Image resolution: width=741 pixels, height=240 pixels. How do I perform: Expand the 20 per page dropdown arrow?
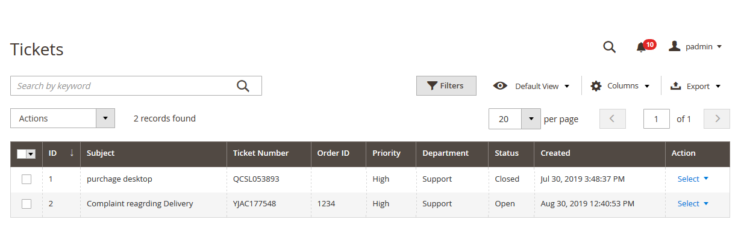531,118
